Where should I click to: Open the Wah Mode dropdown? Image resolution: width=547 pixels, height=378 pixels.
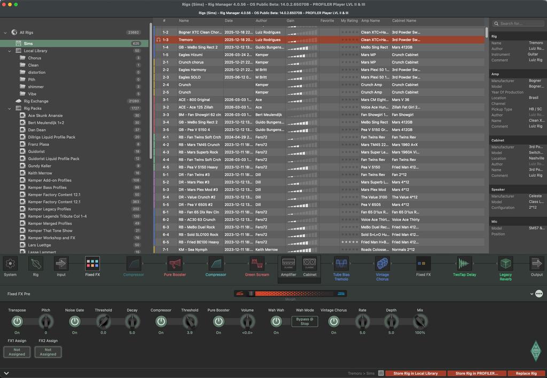pos(304,321)
